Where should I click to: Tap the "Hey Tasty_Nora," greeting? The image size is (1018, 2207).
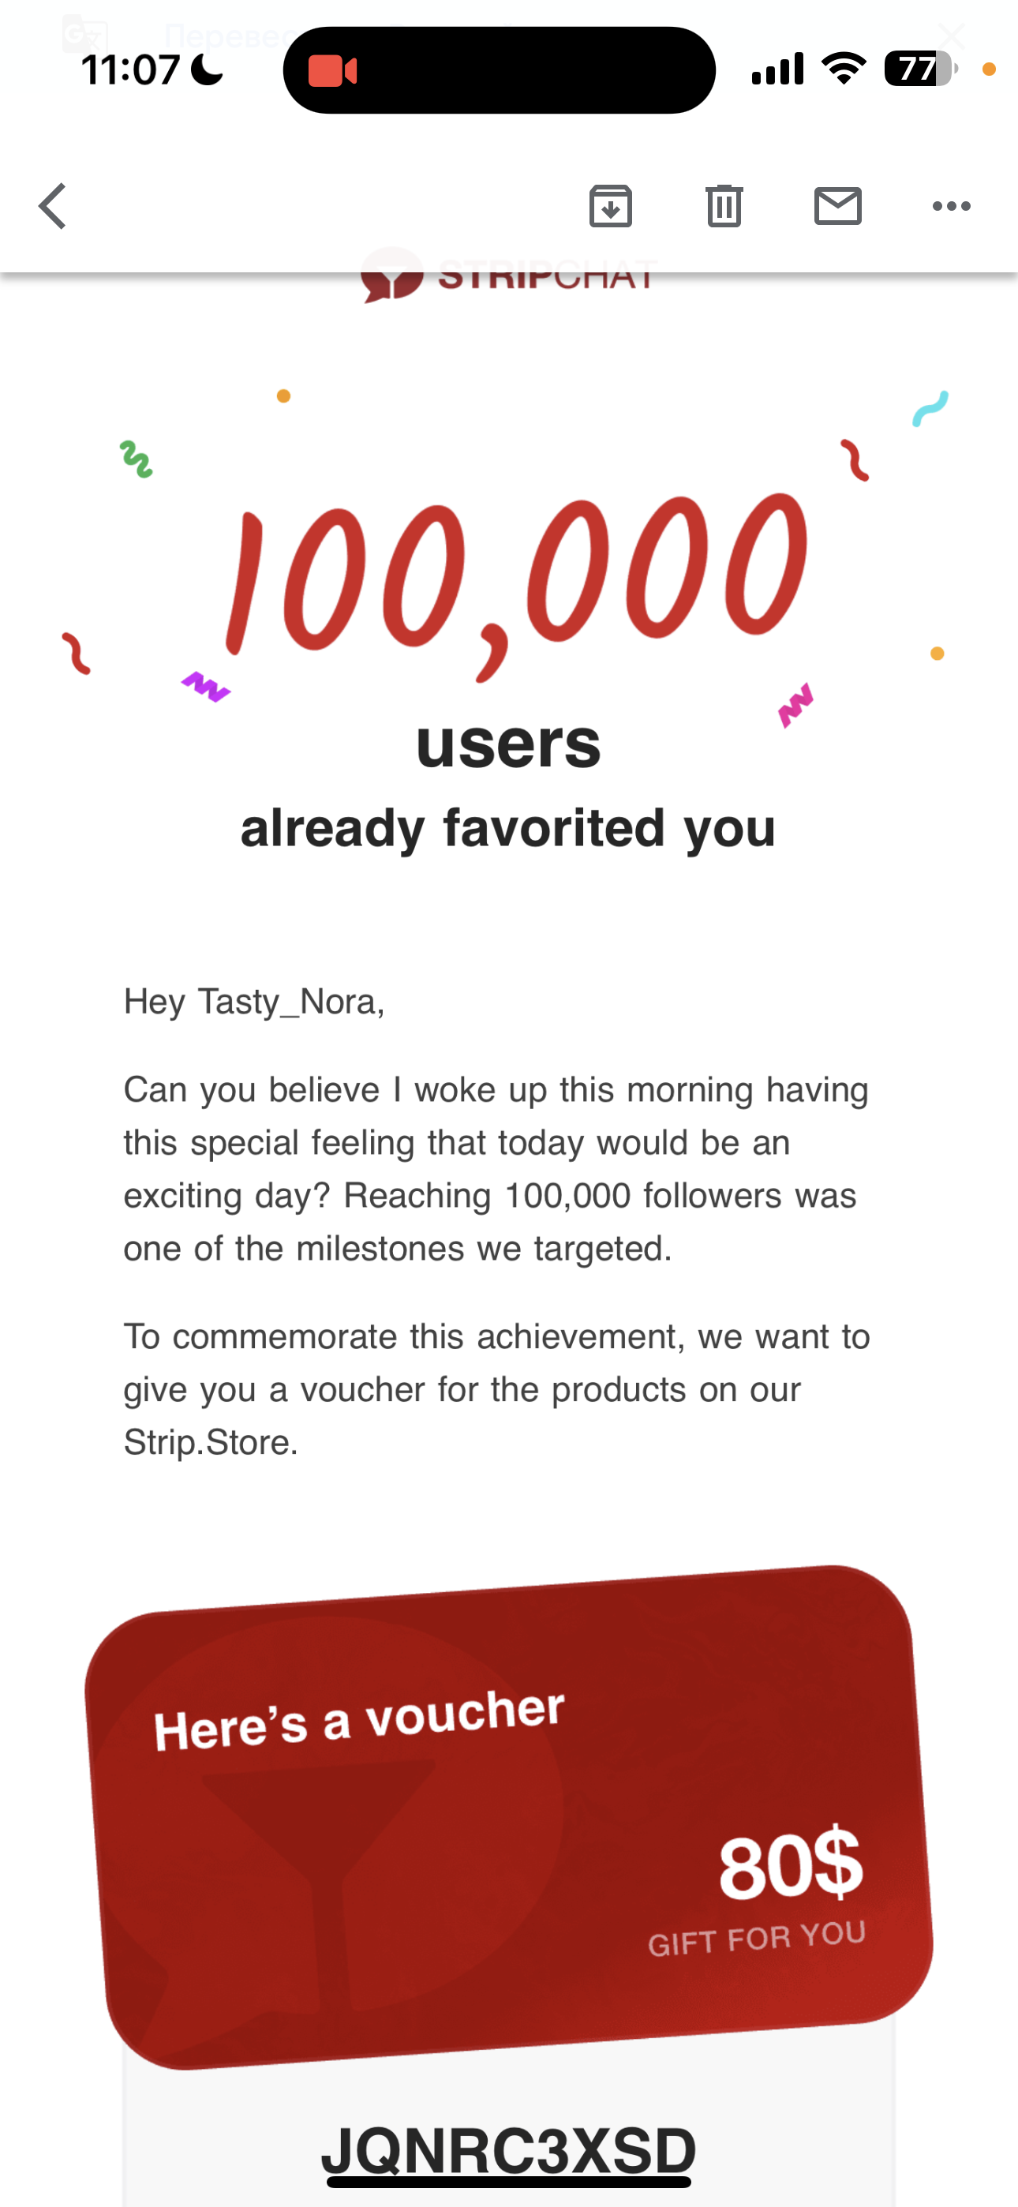(x=254, y=1002)
